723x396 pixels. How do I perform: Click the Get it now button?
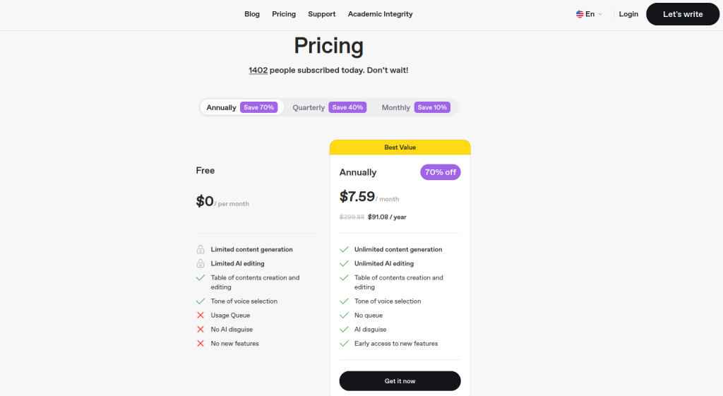(400, 380)
